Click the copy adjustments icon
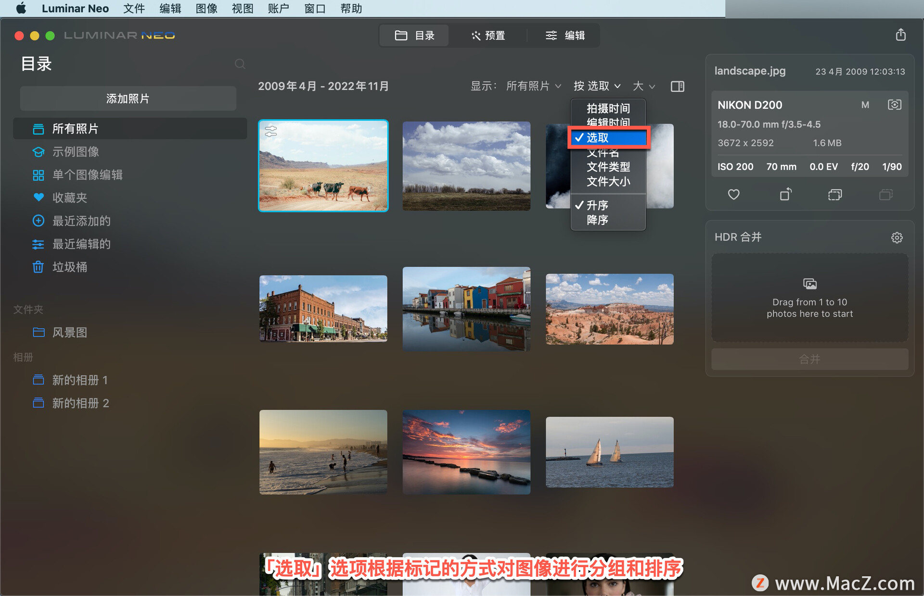Viewport: 924px width, 596px height. 835,194
